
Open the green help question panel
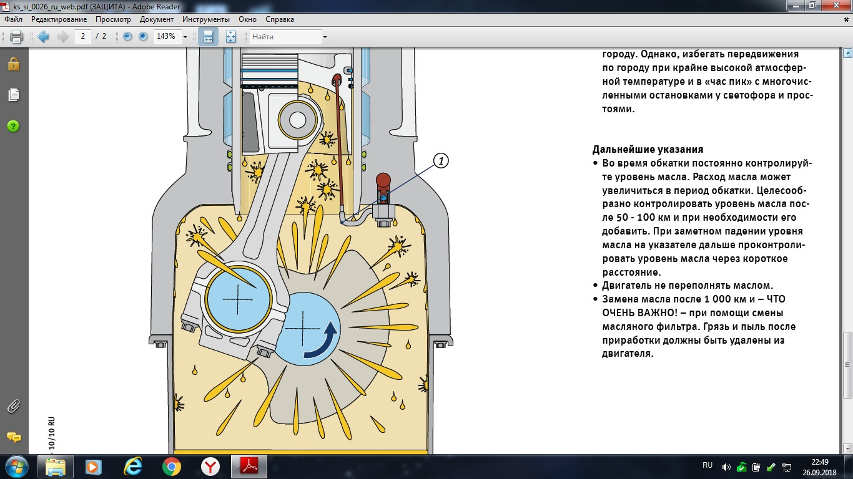[x=13, y=126]
